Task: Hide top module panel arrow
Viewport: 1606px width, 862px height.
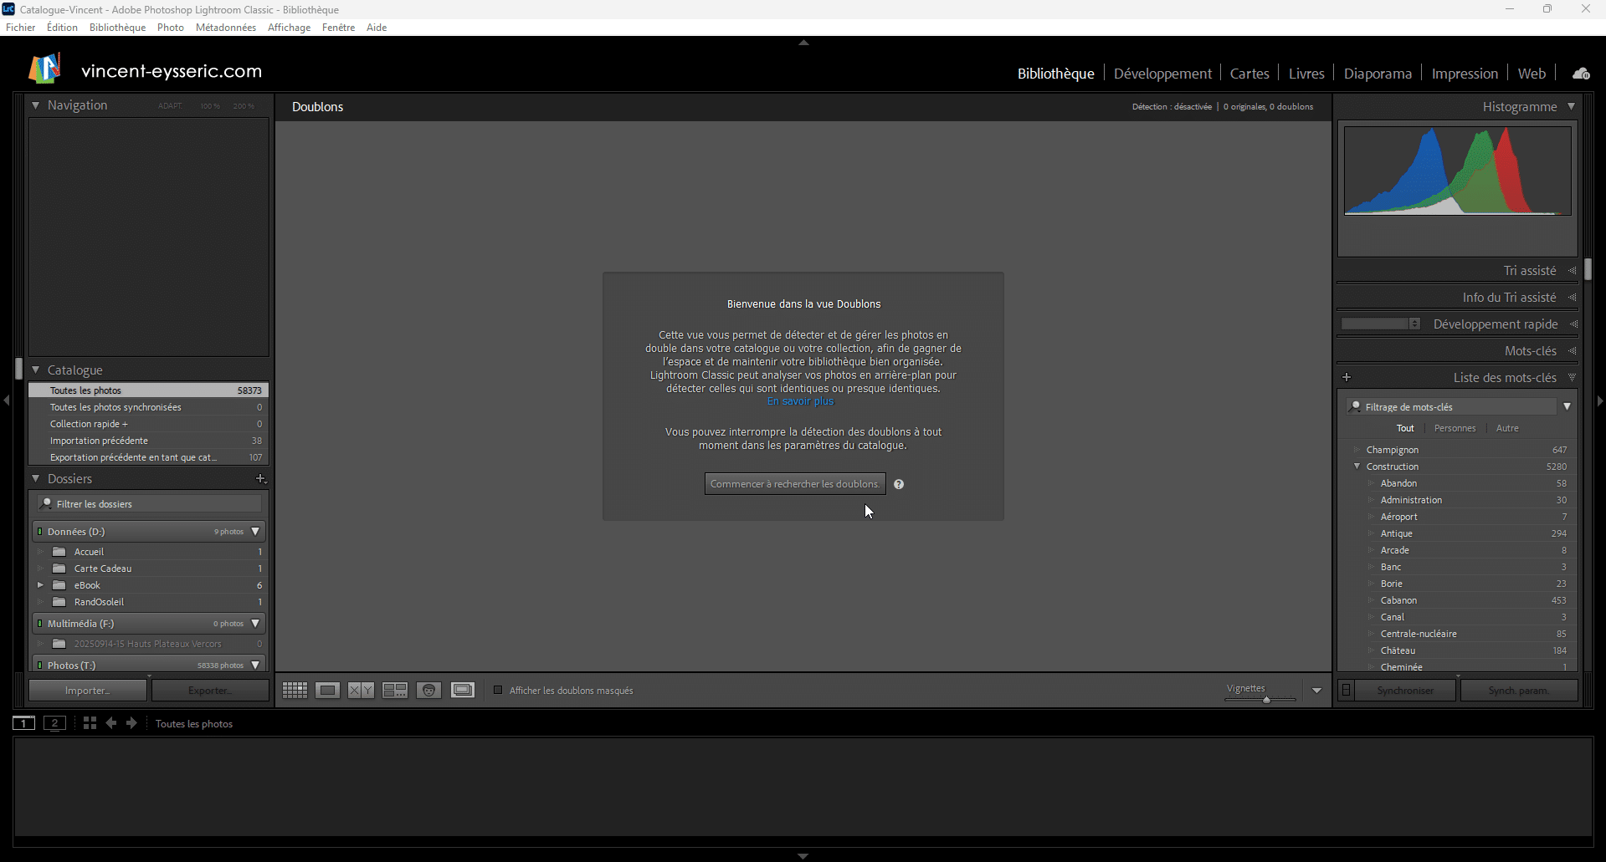Action: [x=803, y=42]
